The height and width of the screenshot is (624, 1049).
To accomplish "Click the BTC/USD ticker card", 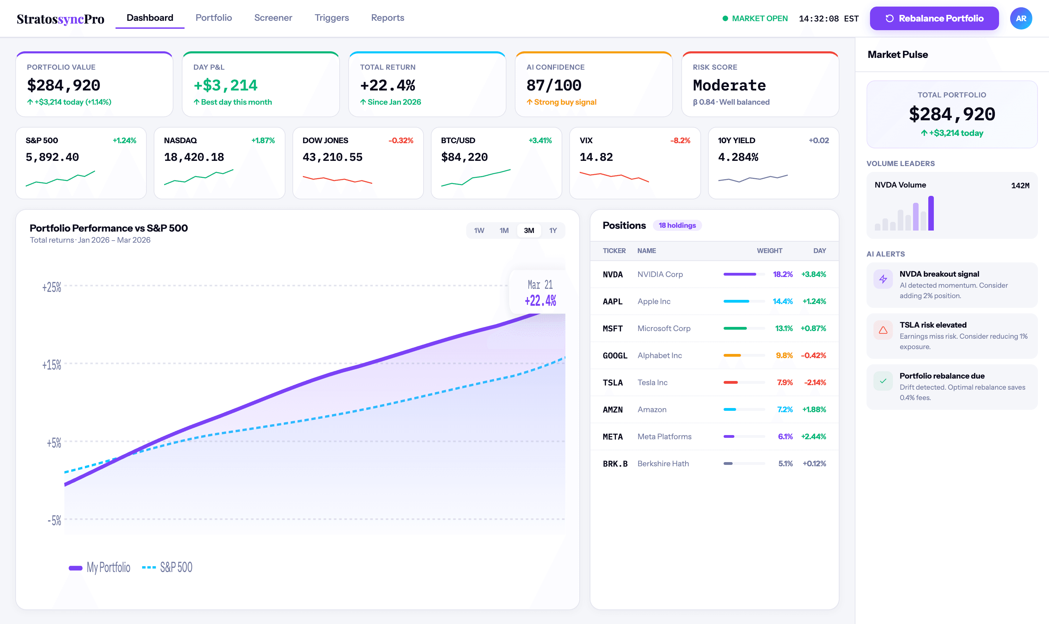I will pos(496,163).
